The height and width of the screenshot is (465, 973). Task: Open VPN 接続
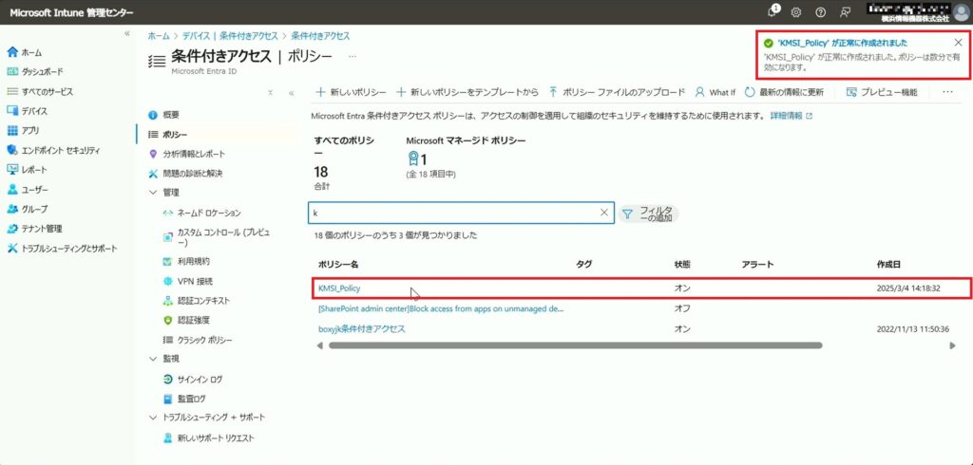187,282
